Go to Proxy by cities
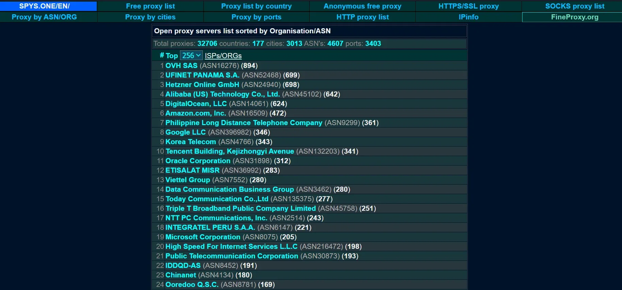622x290 pixels. click(x=150, y=17)
